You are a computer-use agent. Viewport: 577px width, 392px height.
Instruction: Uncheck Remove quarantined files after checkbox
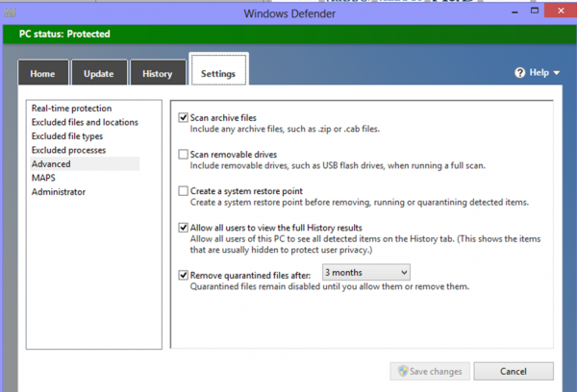(x=184, y=275)
